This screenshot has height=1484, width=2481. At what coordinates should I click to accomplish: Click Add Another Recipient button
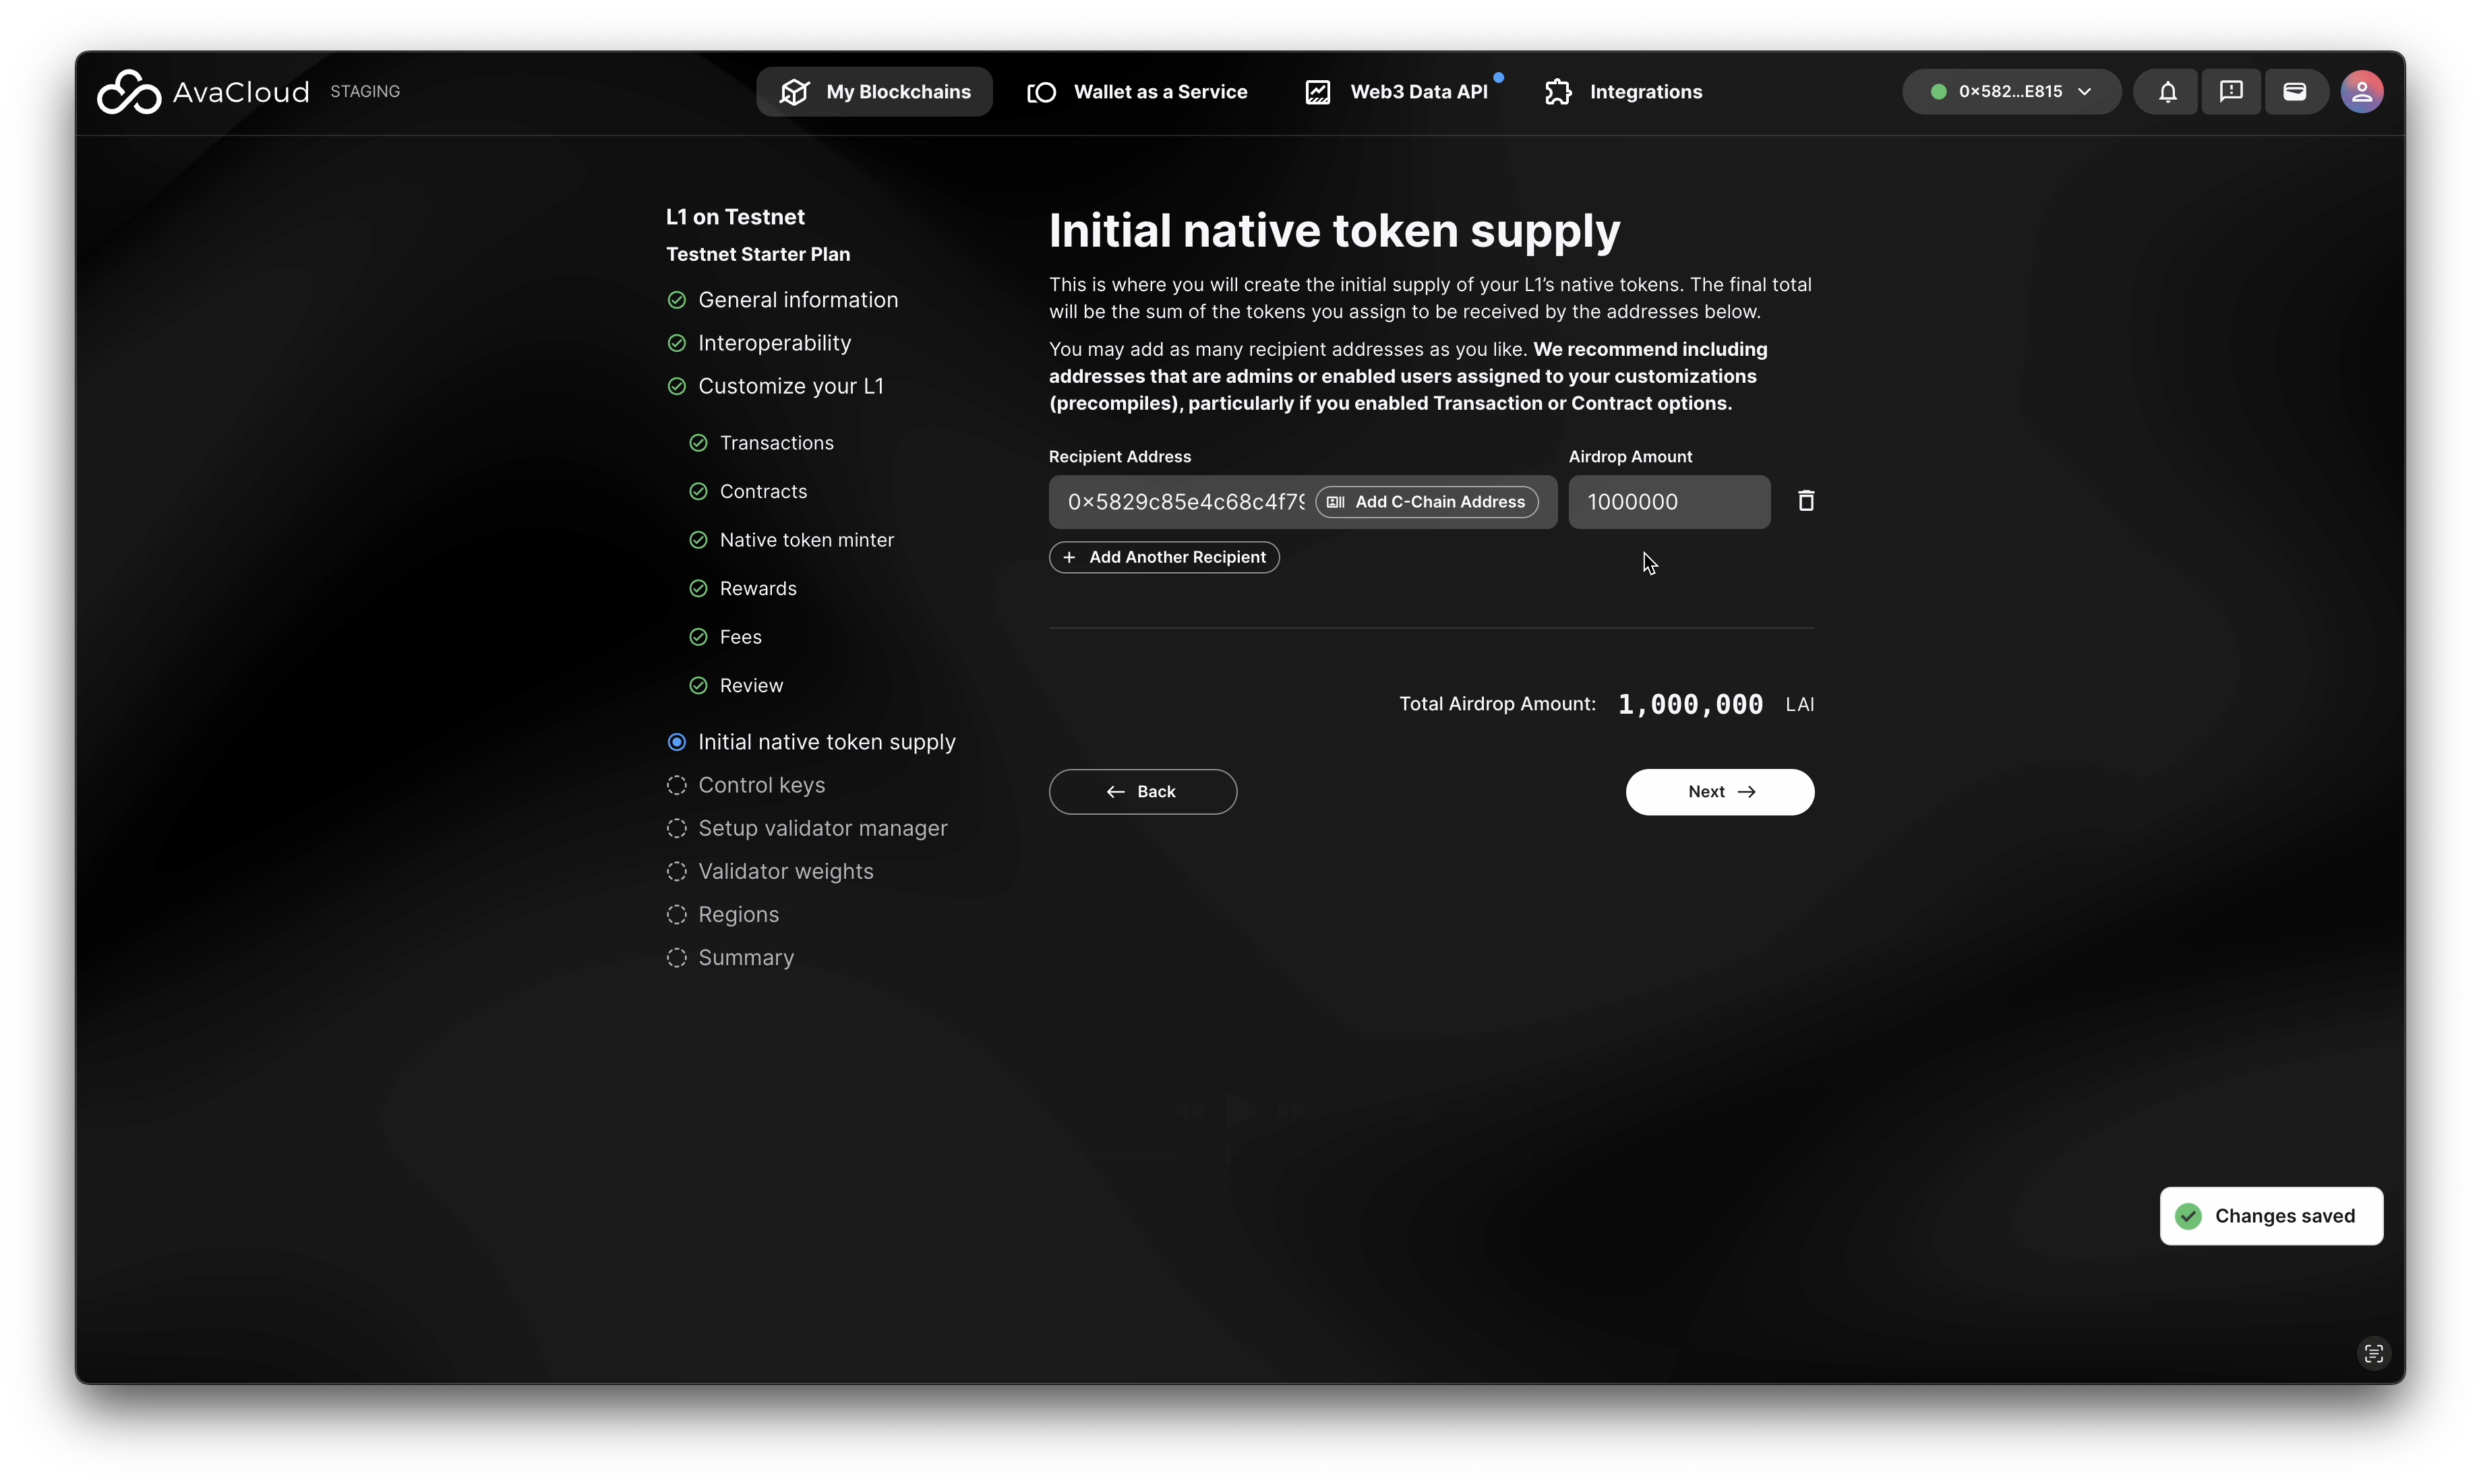click(x=1164, y=557)
